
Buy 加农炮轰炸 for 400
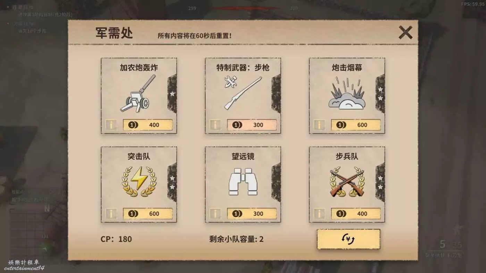(148, 125)
